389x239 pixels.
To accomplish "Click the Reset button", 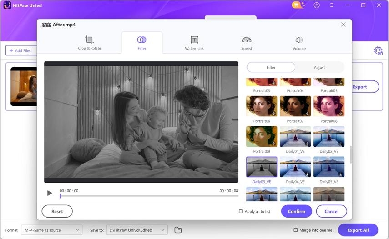I will [x=57, y=211].
